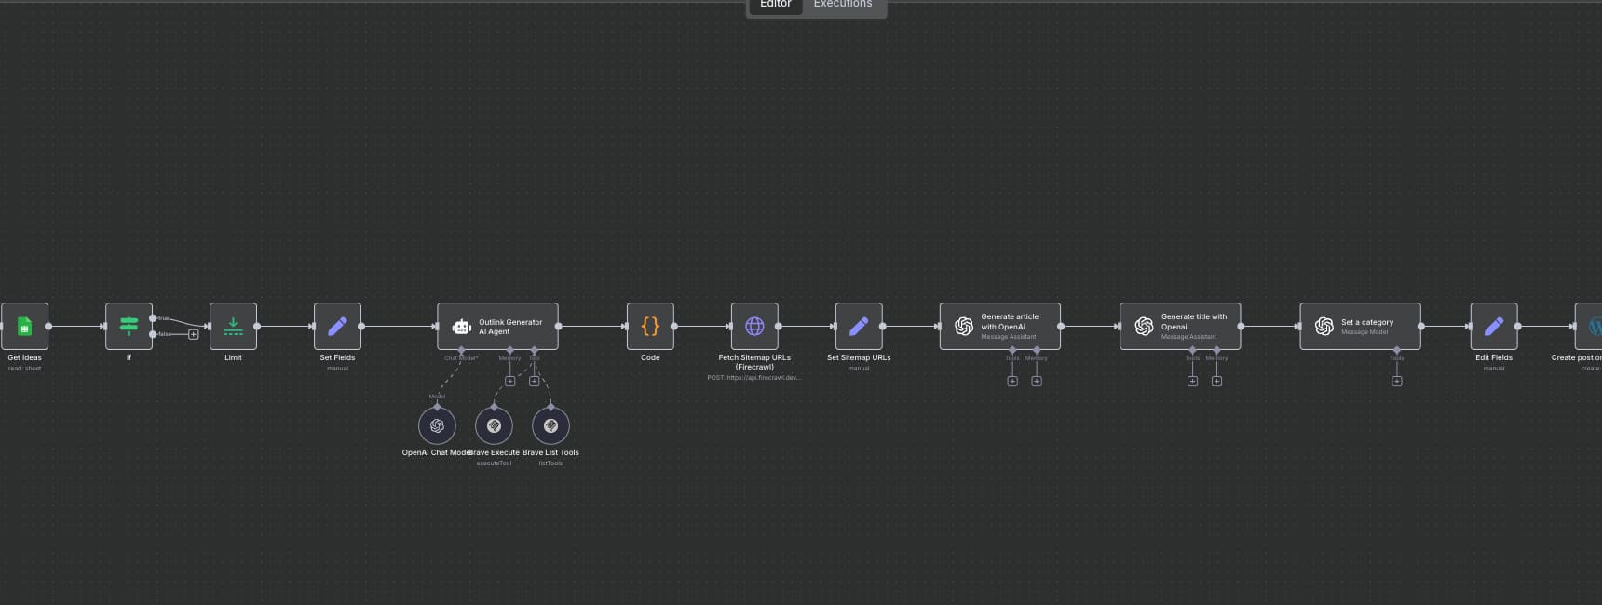This screenshot has width=1602, height=605.
Task: Click the 'Brave List Tools' label text
Action: 550,452
